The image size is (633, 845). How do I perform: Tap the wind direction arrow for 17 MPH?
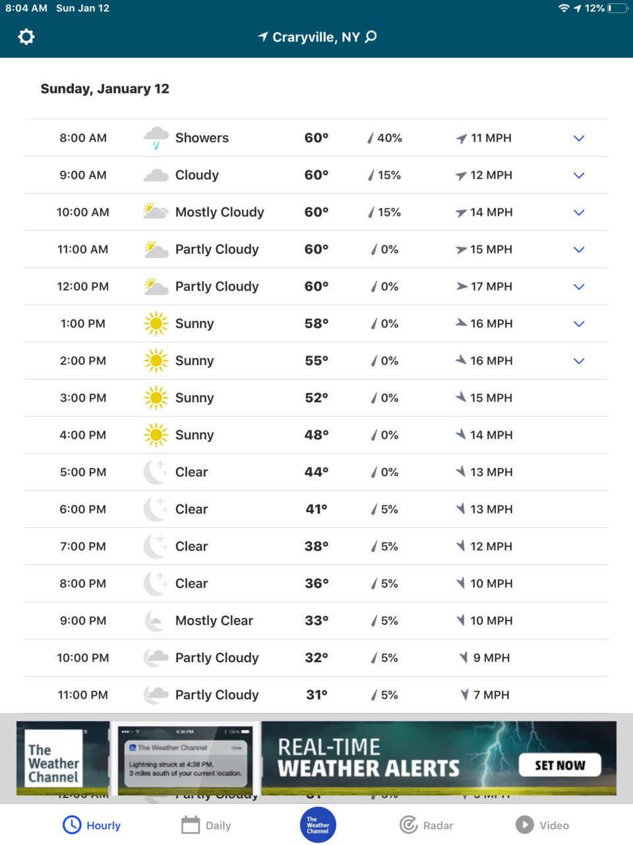point(462,287)
